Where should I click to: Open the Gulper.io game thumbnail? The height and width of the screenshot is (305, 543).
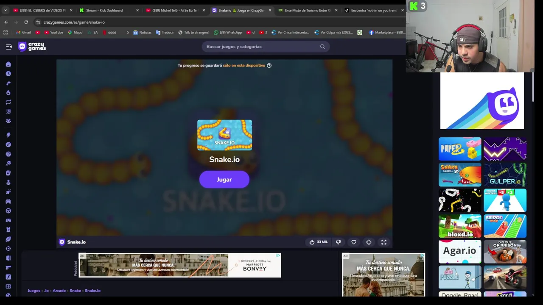[505, 175]
